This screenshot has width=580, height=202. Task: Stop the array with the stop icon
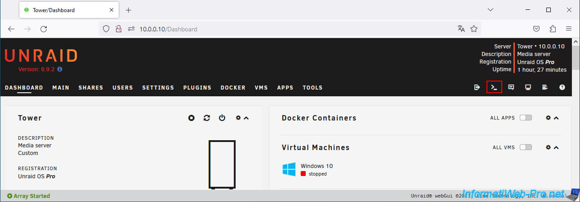(x=192, y=118)
